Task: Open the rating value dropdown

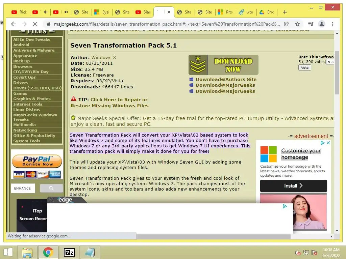Action: [x=330, y=62]
